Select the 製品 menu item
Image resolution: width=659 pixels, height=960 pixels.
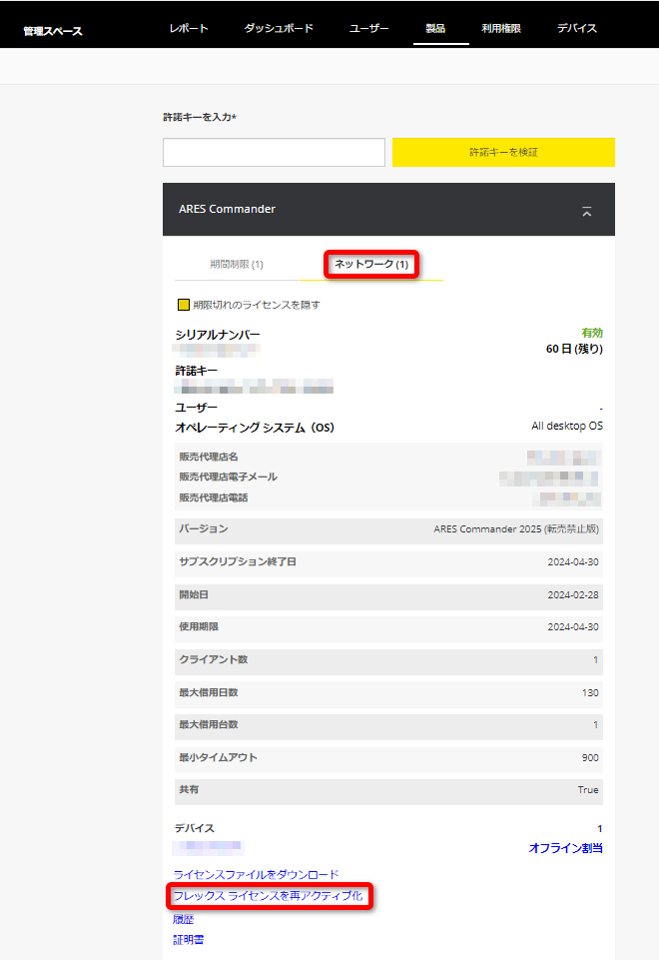(x=435, y=28)
